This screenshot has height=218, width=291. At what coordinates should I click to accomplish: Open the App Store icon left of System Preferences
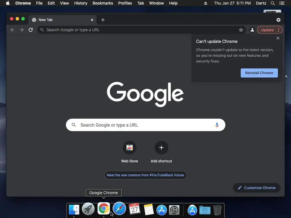coord(161,210)
